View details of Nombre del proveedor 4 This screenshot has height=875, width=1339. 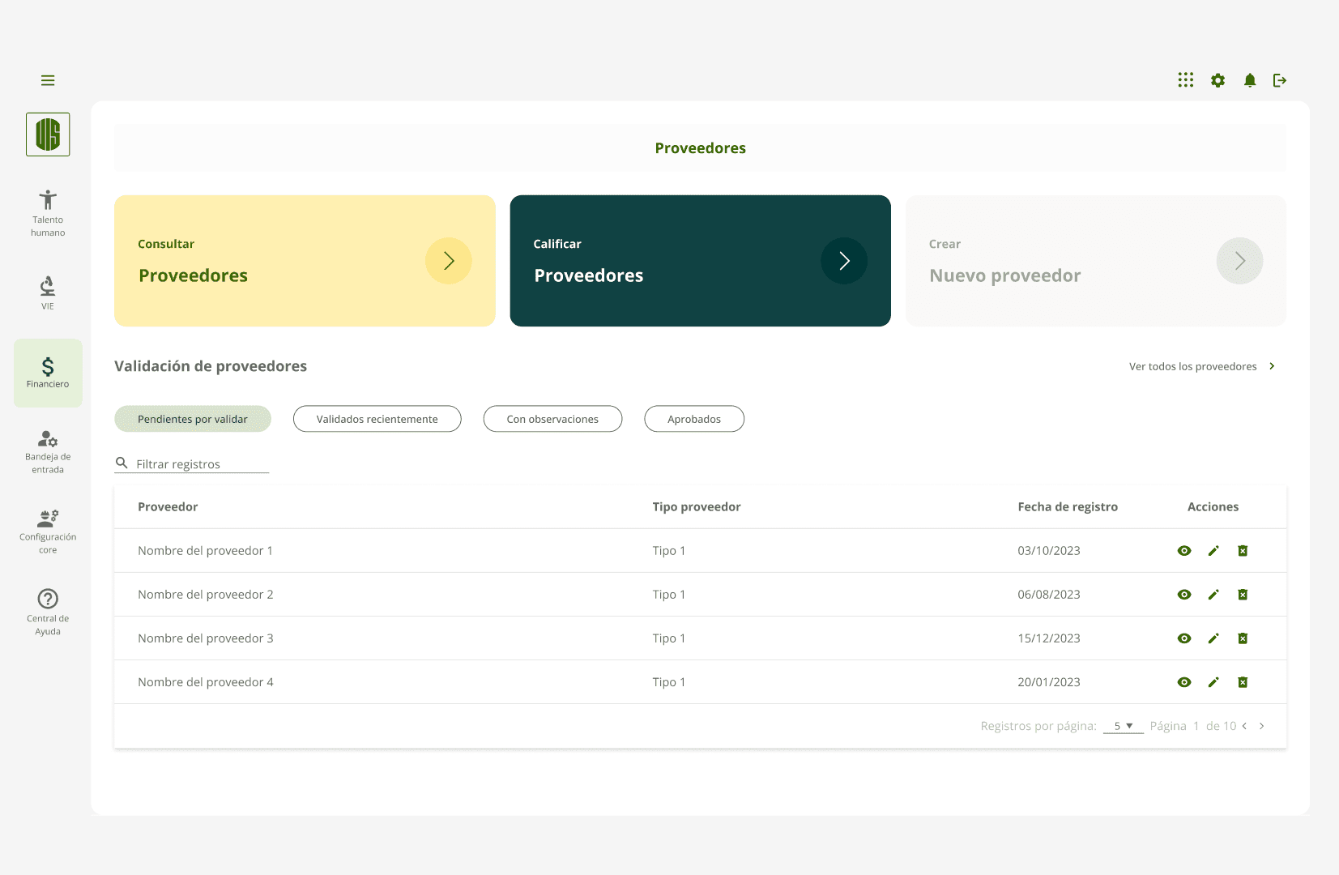1184,682
